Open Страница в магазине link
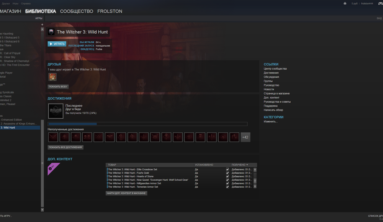Viewport: 383px width, 222px height. (x=277, y=93)
